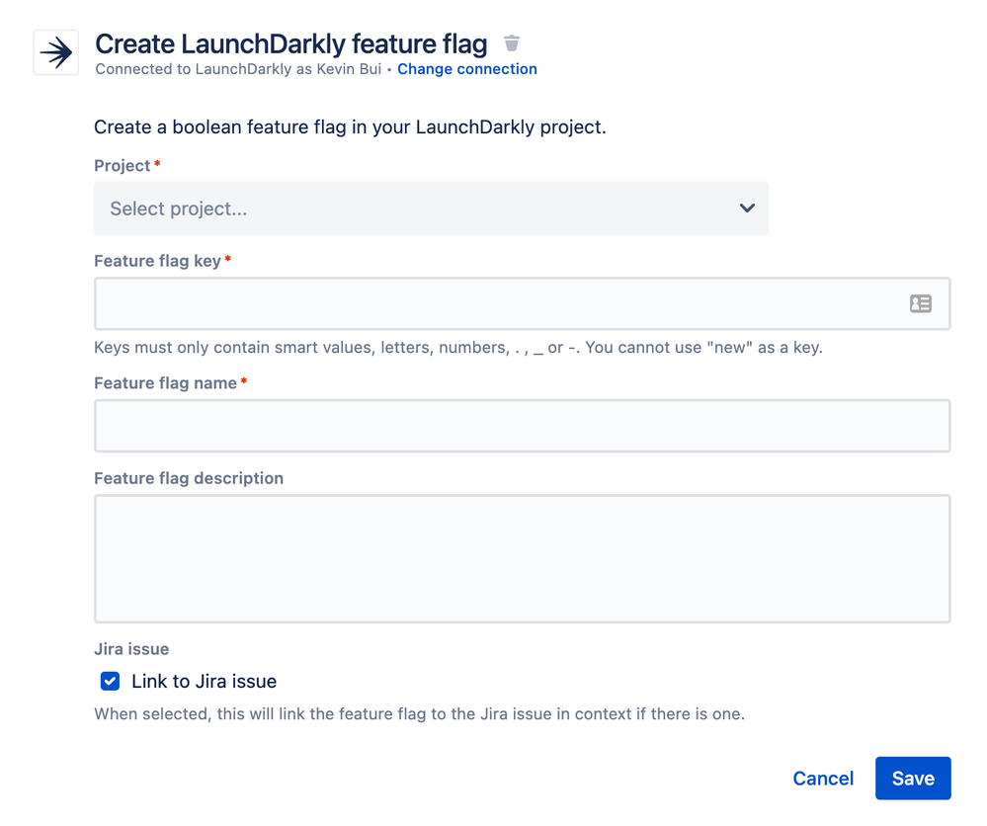Click the "When selected, this will link" helper text
987x826 pixels.
(x=419, y=714)
